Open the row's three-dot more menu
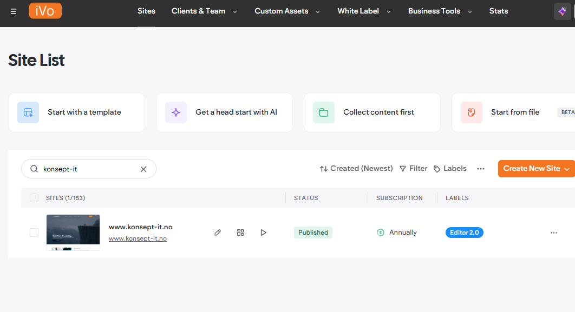 click(x=553, y=233)
